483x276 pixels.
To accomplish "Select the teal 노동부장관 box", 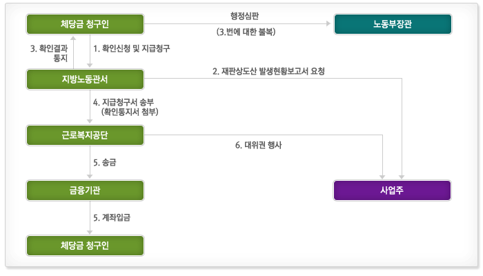I will point(393,25).
